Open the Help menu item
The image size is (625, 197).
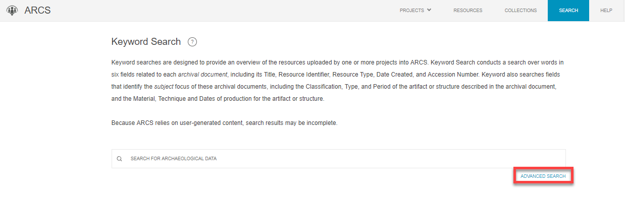(x=606, y=11)
